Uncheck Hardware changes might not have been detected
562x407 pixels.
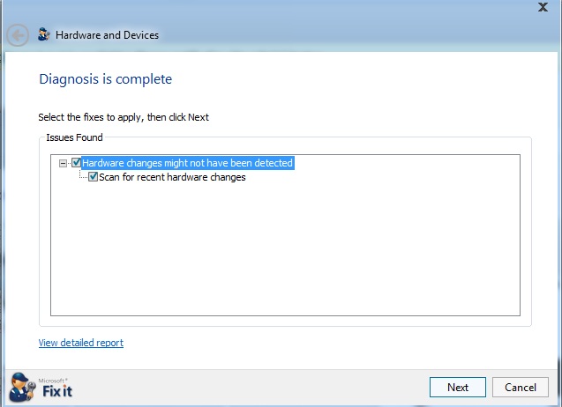[x=76, y=163]
